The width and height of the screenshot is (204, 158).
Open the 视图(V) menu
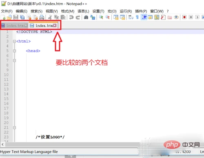[52, 11]
